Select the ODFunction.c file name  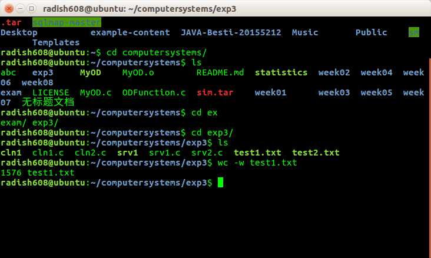coord(154,92)
